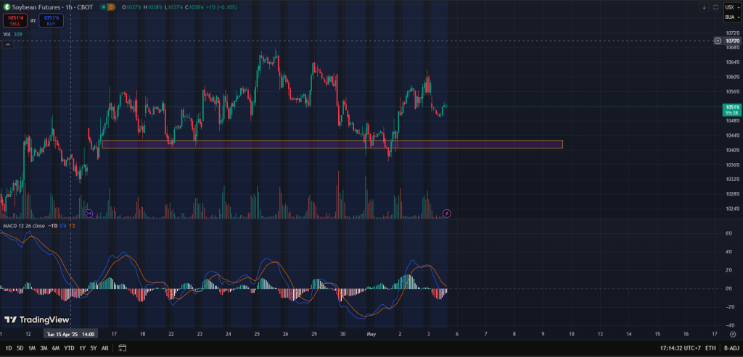Image resolution: width=743 pixels, height=357 pixels.
Task: Click the blue BUY 1051'6 button
Action: 52,20
